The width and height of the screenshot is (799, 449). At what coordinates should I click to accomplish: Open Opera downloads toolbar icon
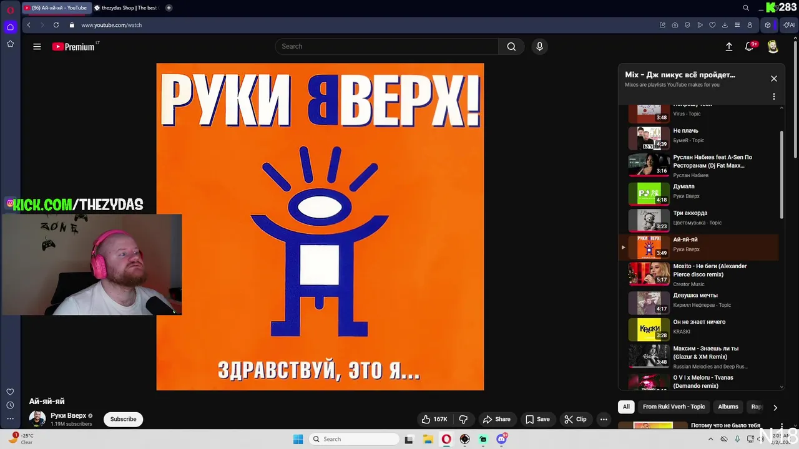725,25
